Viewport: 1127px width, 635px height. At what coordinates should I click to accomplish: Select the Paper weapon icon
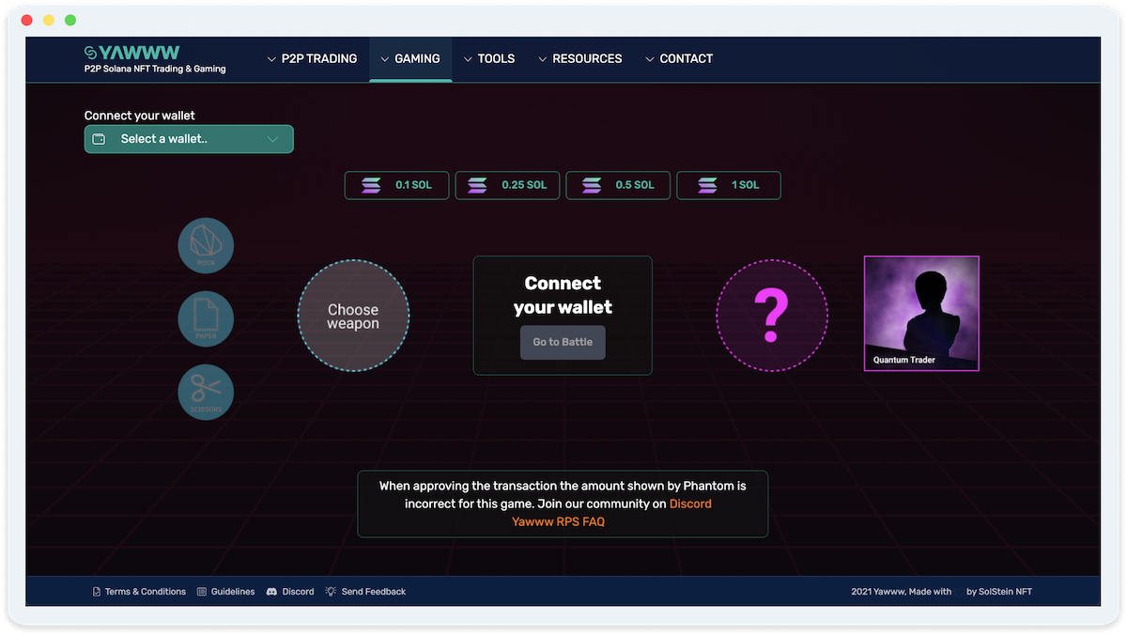coord(206,318)
